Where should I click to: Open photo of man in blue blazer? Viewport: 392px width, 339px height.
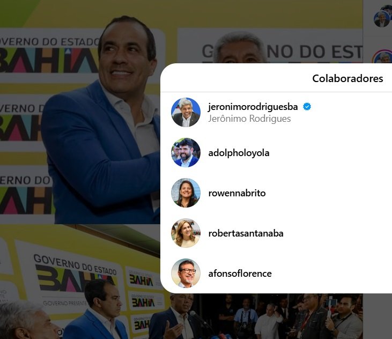pos(80,112)
